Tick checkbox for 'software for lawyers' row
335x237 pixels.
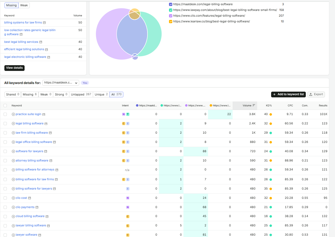5,151
